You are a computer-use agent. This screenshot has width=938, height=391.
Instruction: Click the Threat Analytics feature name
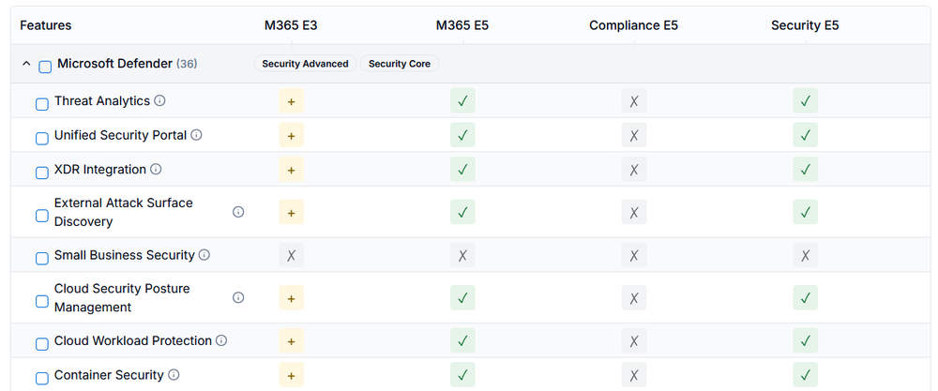[x=102, y=100]
